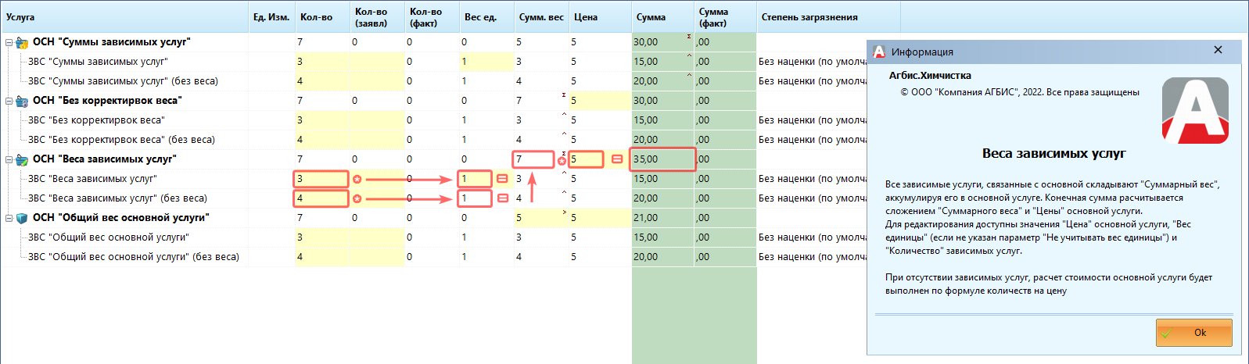Click Цена cell of ОСН "Без корректировок веса"
This screenshot has width=1249, height=364.
599,101
